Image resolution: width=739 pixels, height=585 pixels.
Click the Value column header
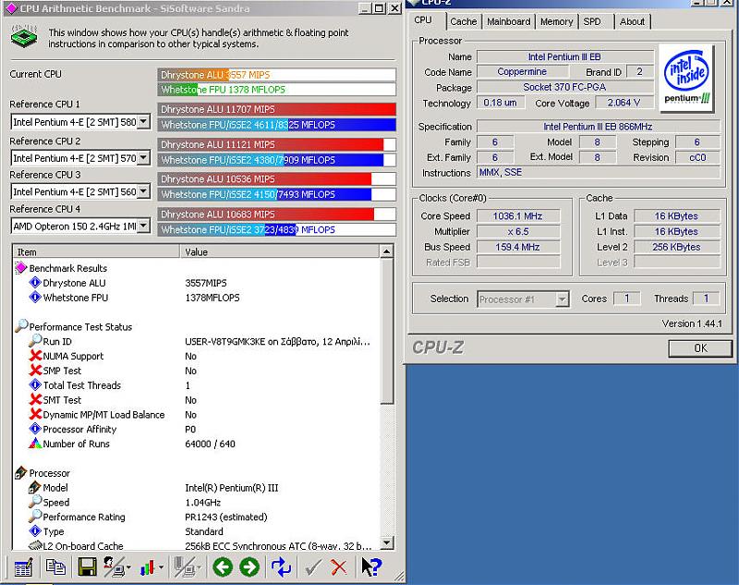[x=280, y=251]
